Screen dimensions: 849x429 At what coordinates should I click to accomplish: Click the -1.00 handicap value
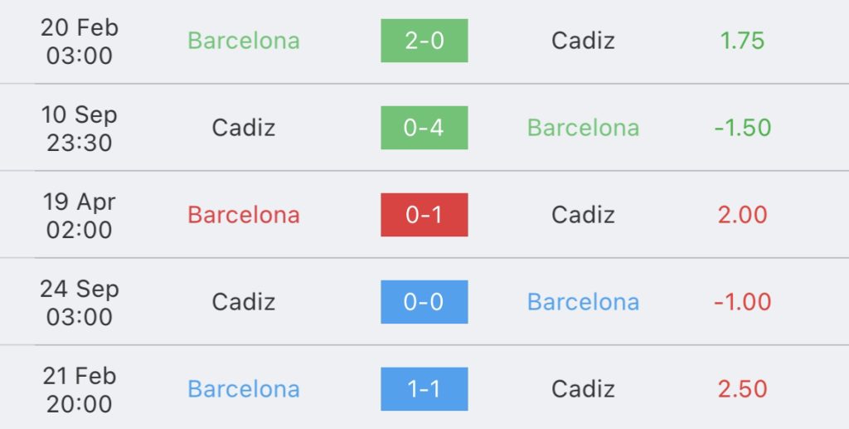(742, 302)
